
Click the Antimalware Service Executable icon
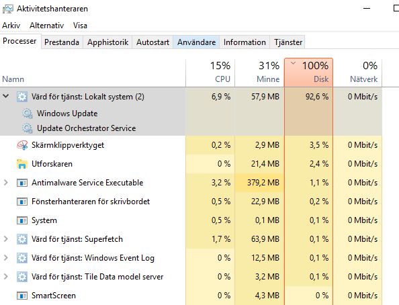click(22, 183)
